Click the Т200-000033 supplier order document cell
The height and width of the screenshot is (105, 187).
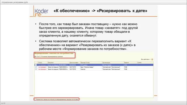(x=58, y=69)
